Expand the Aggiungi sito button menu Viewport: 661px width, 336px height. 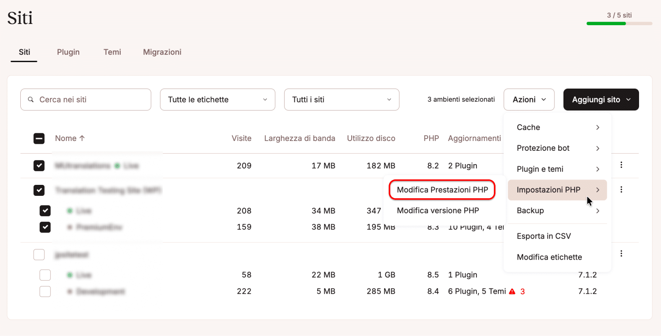[x=601, y=100]
